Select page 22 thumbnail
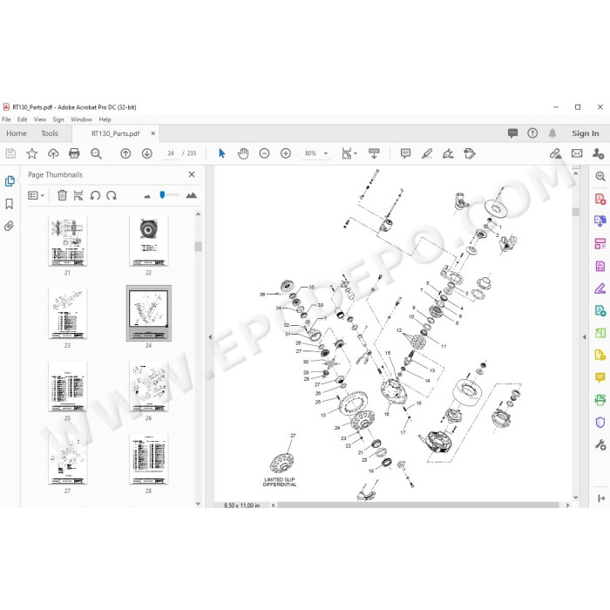Screen dimensions: 610x610 click(x=148, y=241)
